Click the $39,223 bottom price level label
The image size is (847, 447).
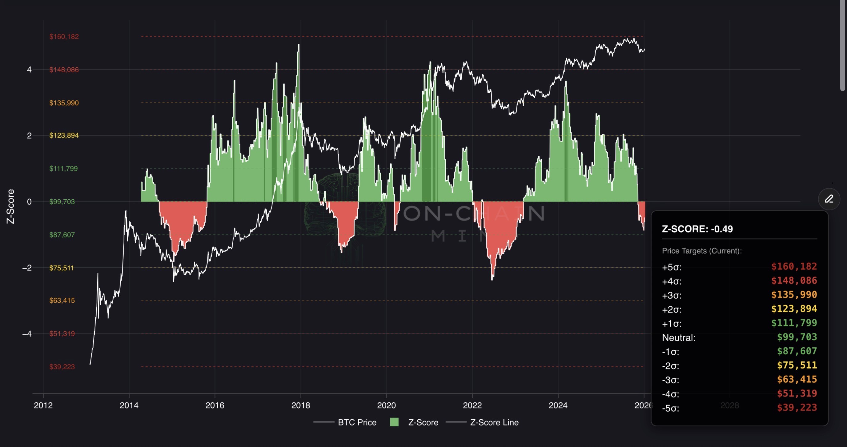[62, 367]
